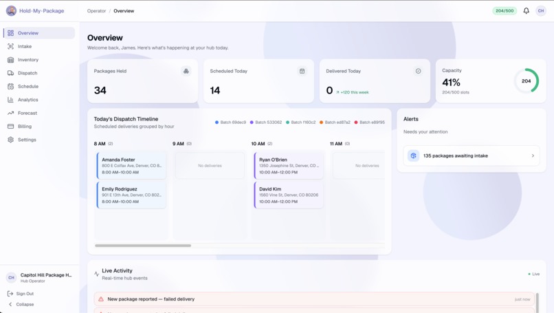Click green Batch f160c2 legend dot
Screen dimensions: 554x313
(287, 122)
